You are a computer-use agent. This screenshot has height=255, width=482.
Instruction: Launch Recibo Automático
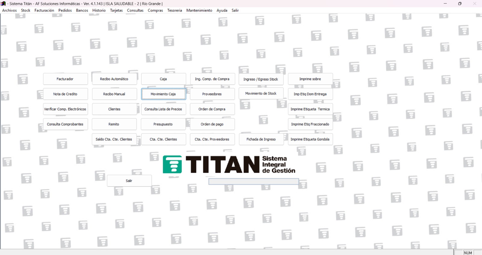click(x=114, y=79)
